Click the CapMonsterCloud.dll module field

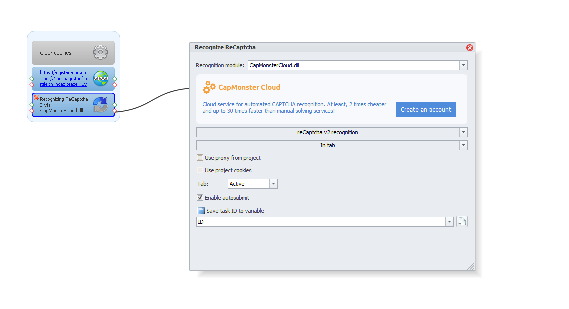[354, 65]
